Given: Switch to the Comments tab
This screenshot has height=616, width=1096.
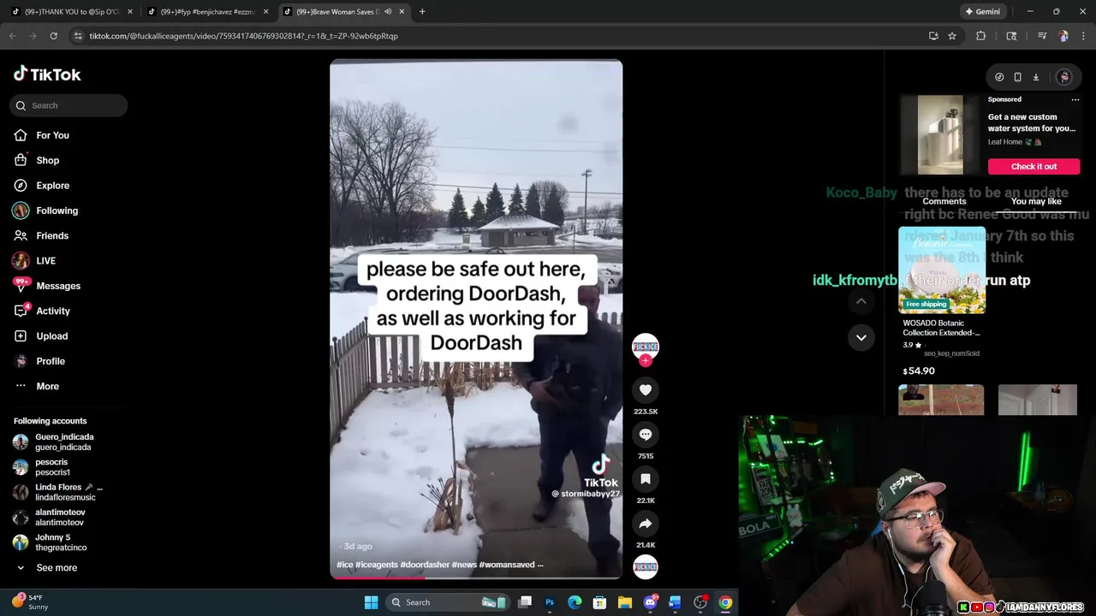Looking at the screenshot, I should 944,202.
